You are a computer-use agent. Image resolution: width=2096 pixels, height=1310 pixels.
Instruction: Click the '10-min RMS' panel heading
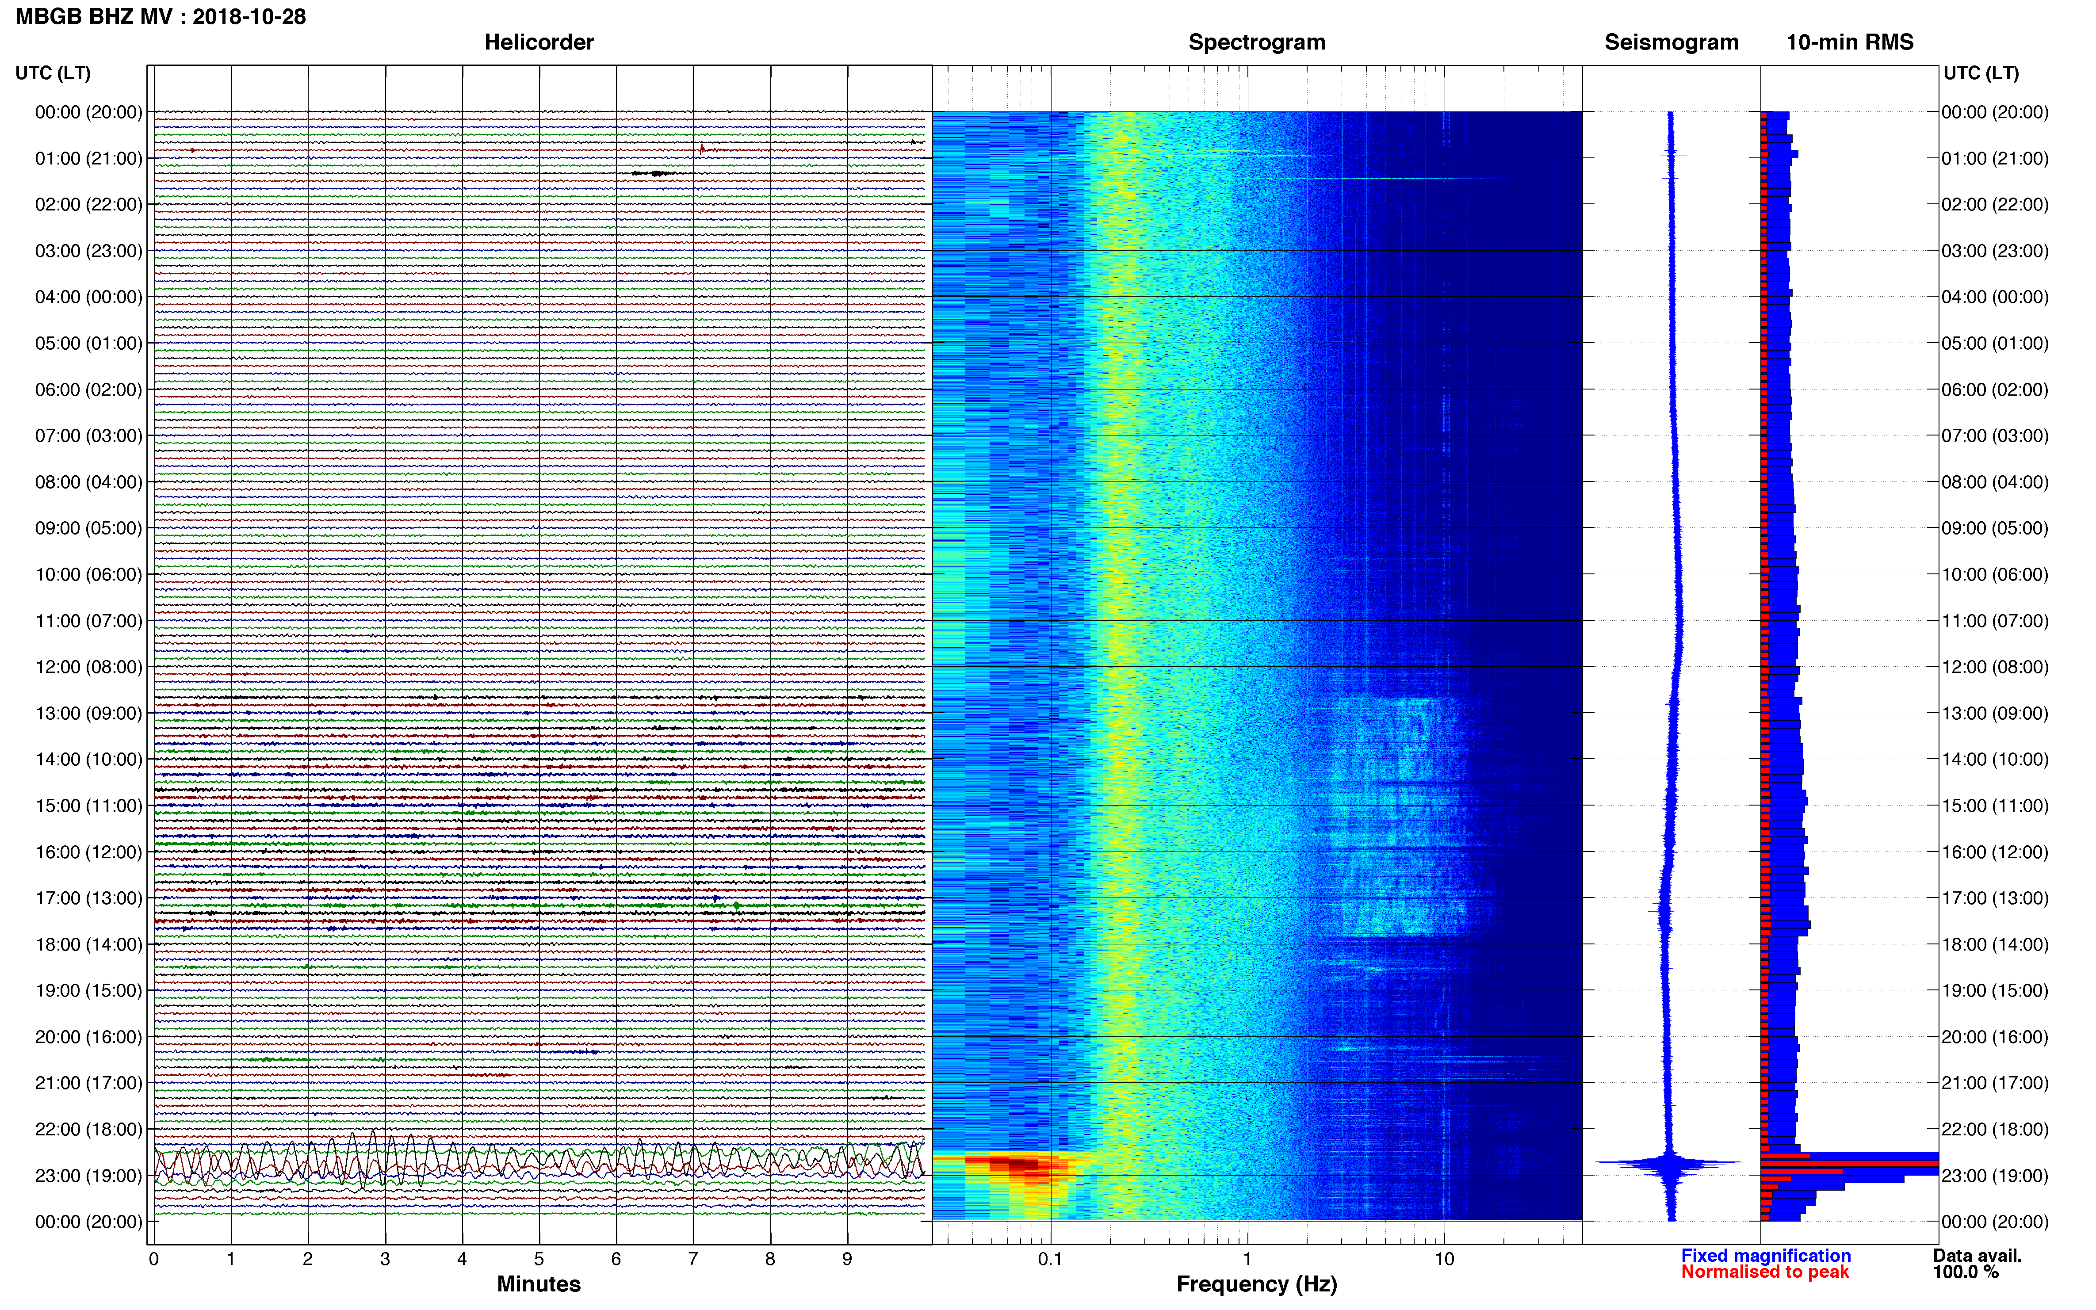click(1849, 42)
